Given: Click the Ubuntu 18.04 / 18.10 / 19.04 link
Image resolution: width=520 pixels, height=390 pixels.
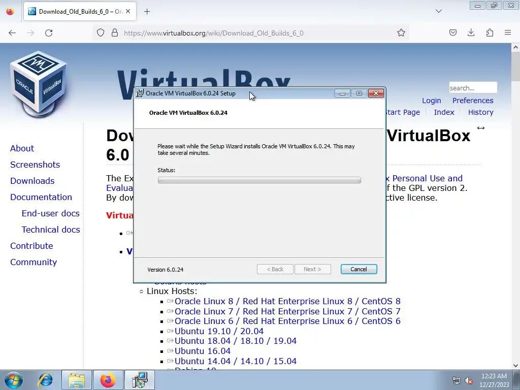Looking at the screenshot, I should (236, 341).
